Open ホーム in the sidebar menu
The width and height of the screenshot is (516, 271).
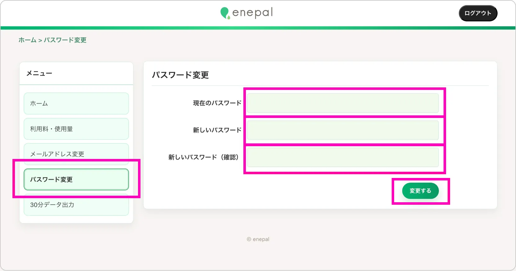76,104
